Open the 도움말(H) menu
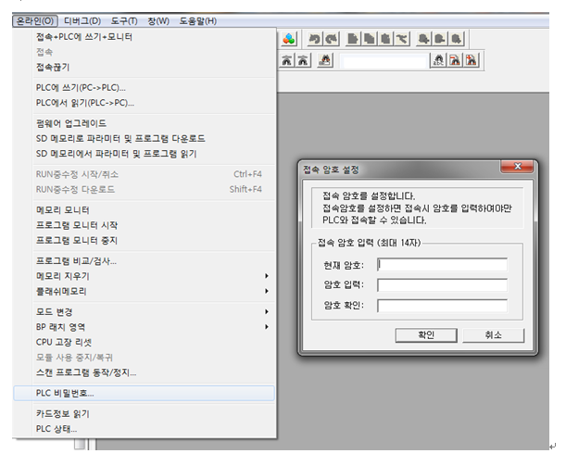 [198, 21]
